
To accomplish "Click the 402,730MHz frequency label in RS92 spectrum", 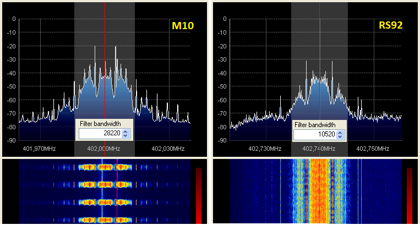I will pyautogui.click(x=265, y=149).
